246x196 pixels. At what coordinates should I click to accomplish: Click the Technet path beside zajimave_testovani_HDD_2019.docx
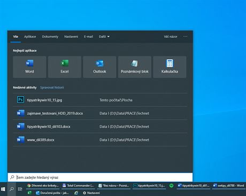click(x=124, y=113)
